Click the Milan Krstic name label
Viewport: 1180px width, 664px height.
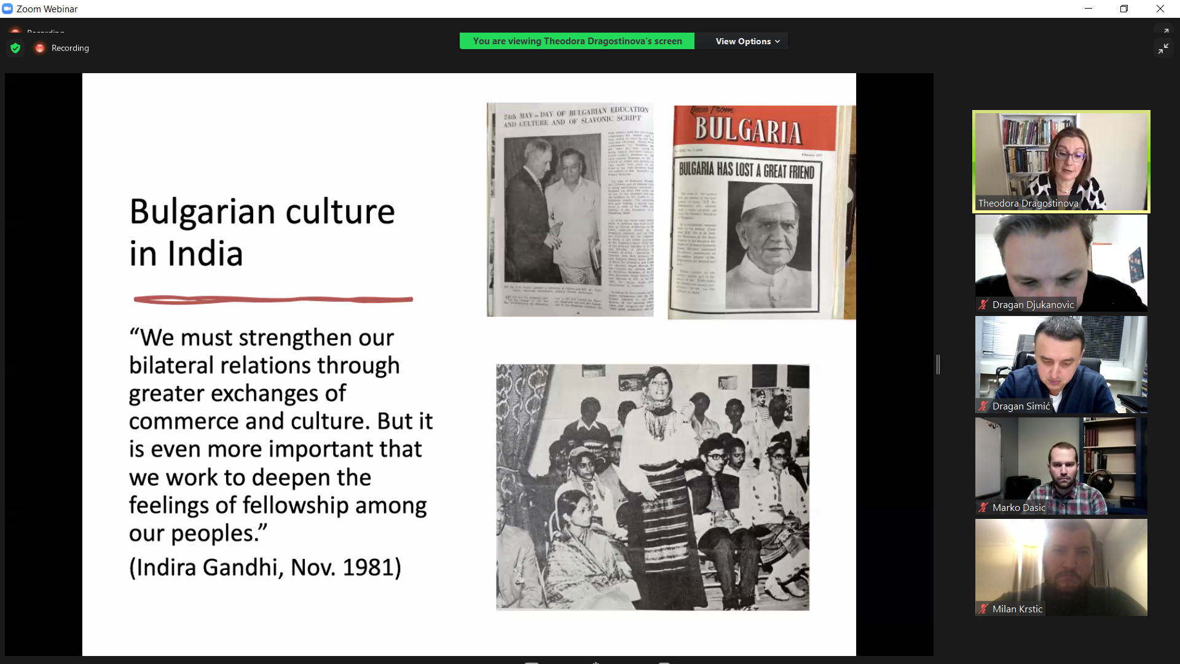coord(1017,609)
